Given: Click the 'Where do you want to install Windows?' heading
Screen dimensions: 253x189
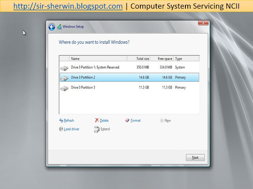Looking at the screenshot, I should click(94, 42).
